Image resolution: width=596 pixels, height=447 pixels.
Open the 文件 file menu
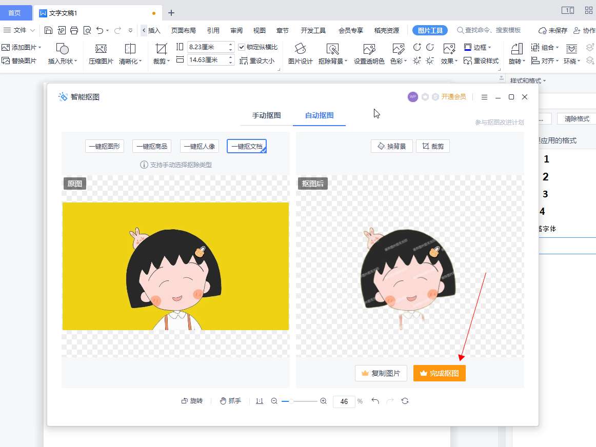point(19,30)
